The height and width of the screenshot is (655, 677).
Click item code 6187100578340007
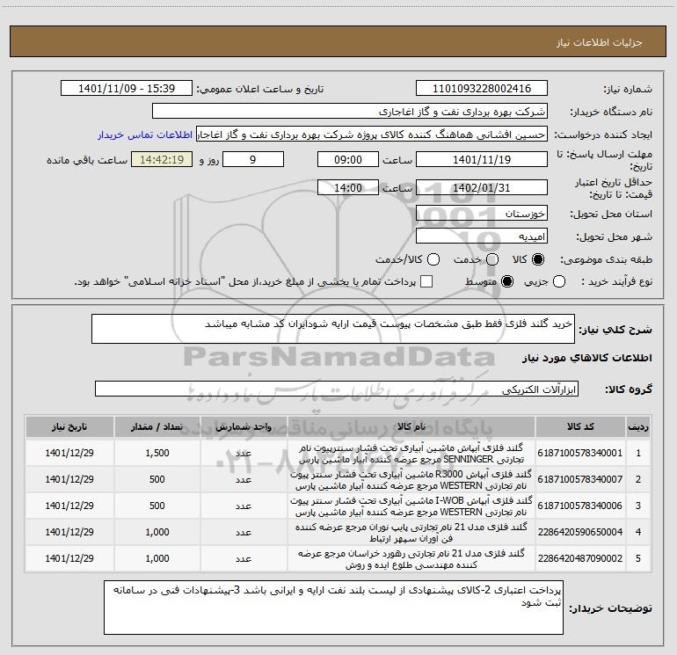[580, 479]
